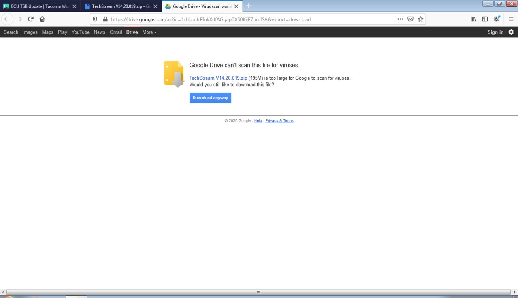Open the page actions three-dot menu
Viewport: 518px width, 298px height.
400,19
